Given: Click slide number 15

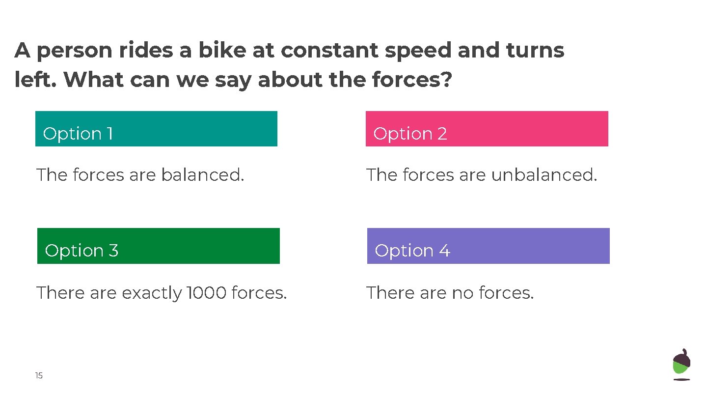Looking at the screenshot, I should 39,376.
